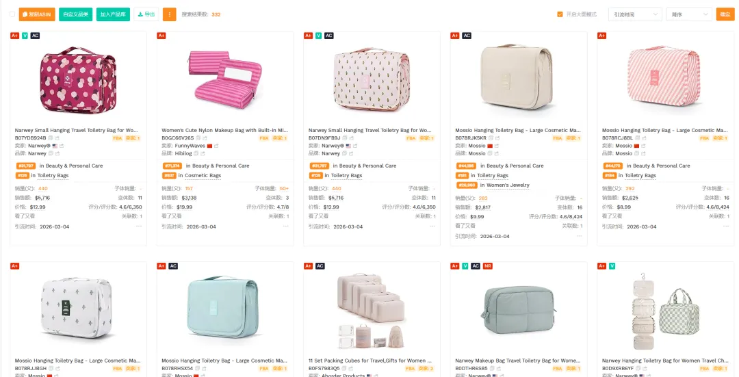Click the 复制ASIN button
Viewport: 739px width, 377px height.
[x=37, y=14]
